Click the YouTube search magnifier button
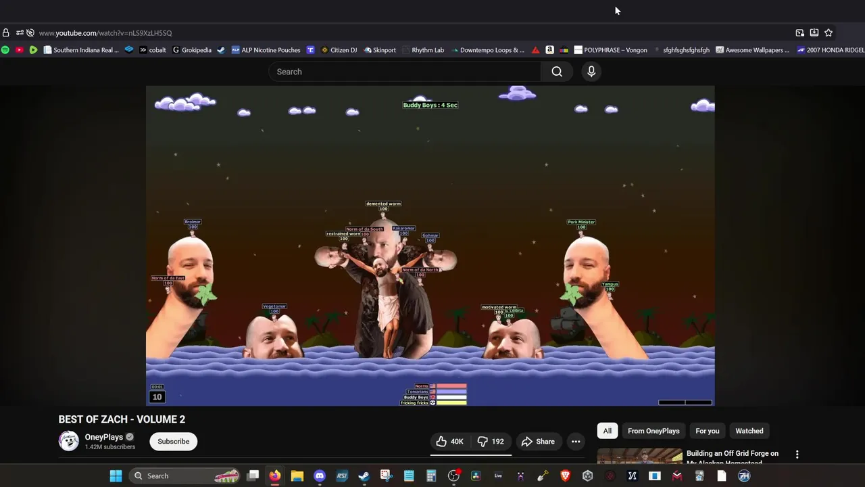 pos(557,72)
